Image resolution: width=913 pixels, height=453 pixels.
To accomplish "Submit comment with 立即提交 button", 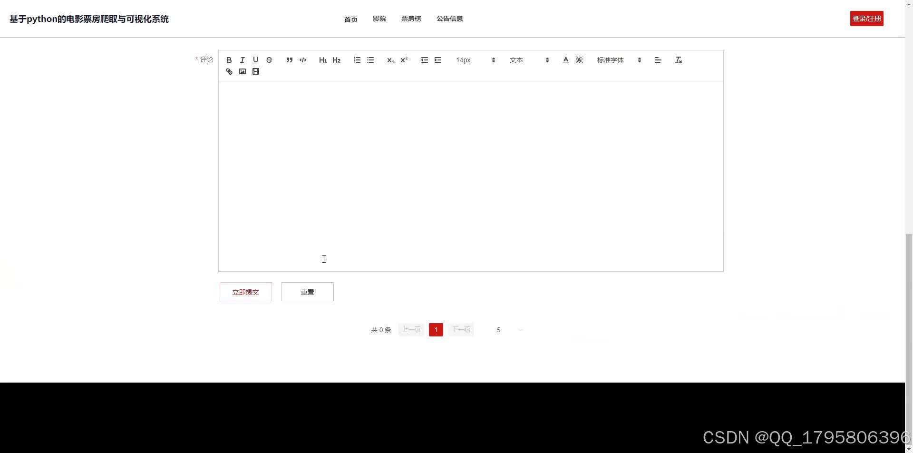I will coord(246,292).
